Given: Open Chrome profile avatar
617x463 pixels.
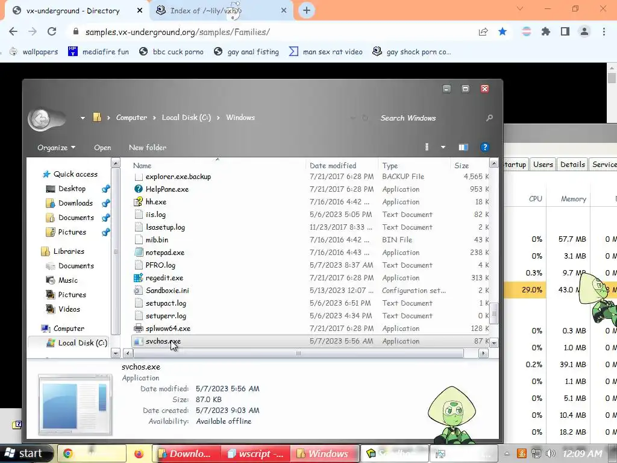Looking at the screenshot, I should point(584,31).
